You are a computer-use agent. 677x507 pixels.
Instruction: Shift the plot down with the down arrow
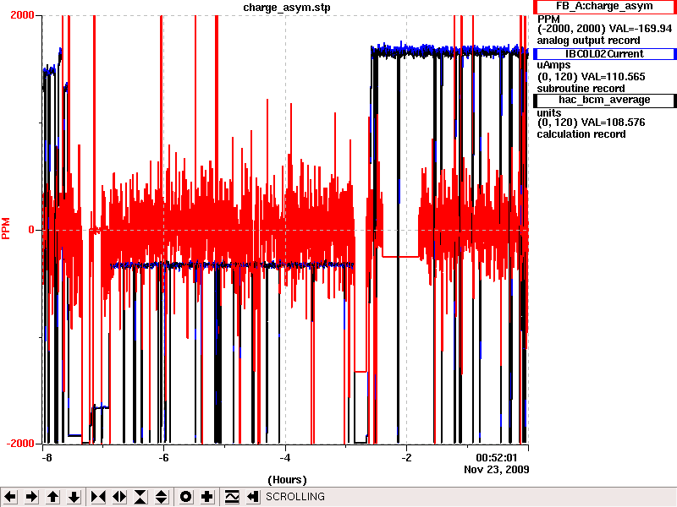[x=74, y=497]
